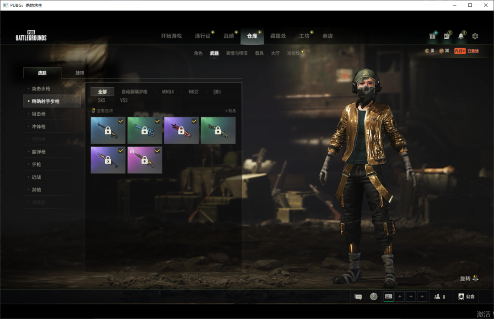
Task: Select the 武器 sub-tab
Action: pyautogui.click(x=214, y=53)
